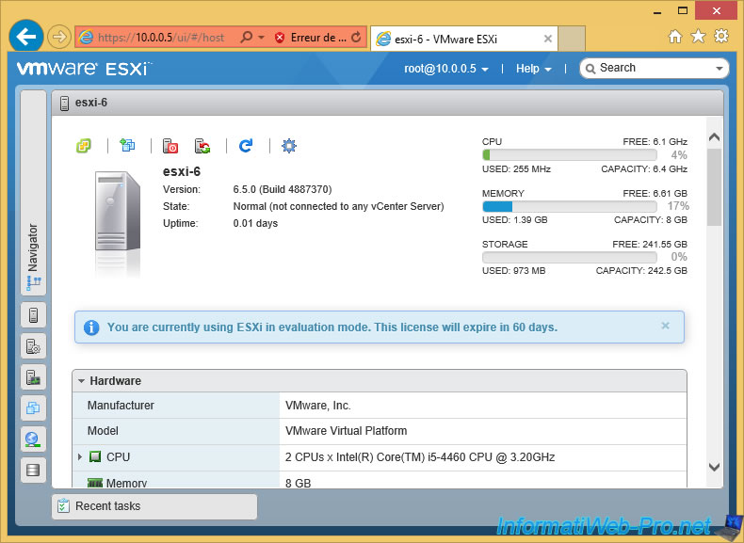Click the CPU usage bar

coord(570,155)
